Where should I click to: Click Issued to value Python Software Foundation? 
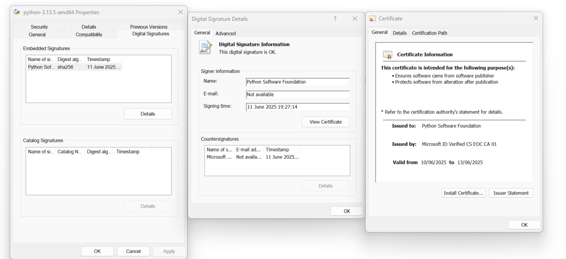(451, 126)
